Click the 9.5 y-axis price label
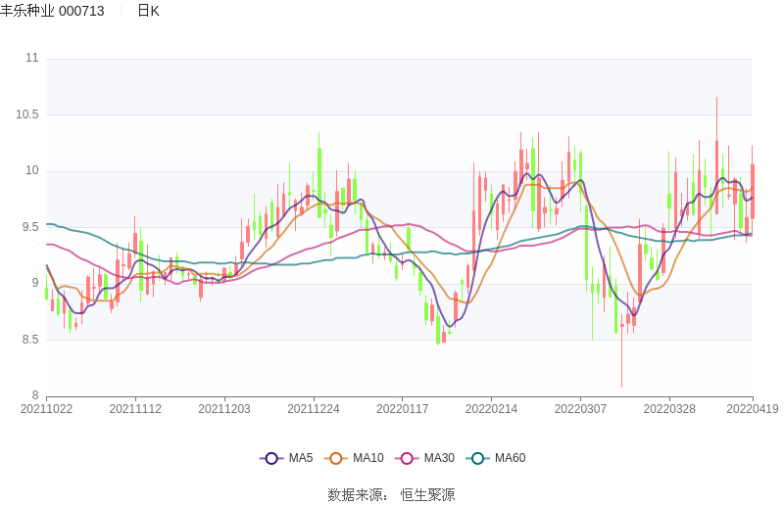The image size is (784, 506). click(x=29, y=227)
